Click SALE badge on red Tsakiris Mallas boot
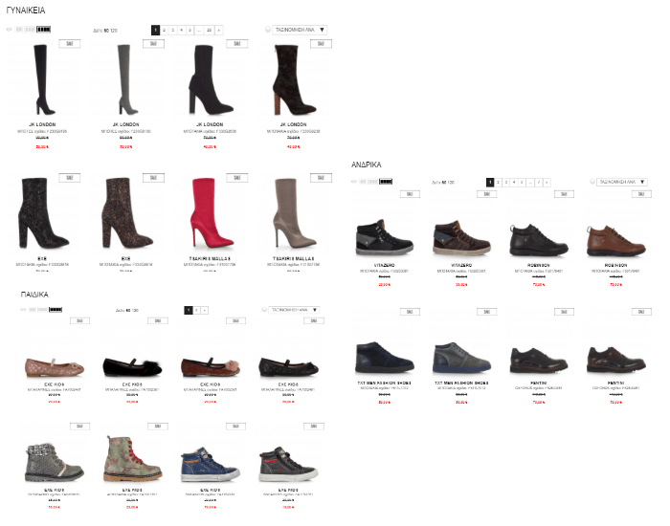 click(237, 178)
